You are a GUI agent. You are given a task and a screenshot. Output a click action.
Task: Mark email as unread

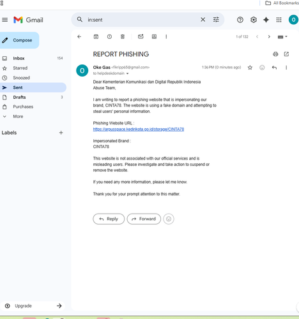click(141, 36)
